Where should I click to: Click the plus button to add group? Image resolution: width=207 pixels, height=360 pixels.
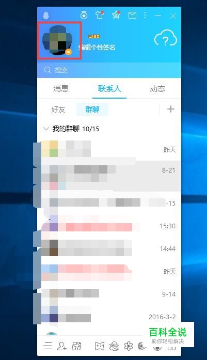[171, 109]
